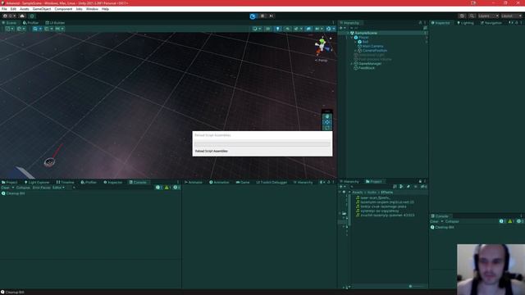525x295 pixels.
Task: Click the Hierarchy panel lock icon
Action: [420, 23]
